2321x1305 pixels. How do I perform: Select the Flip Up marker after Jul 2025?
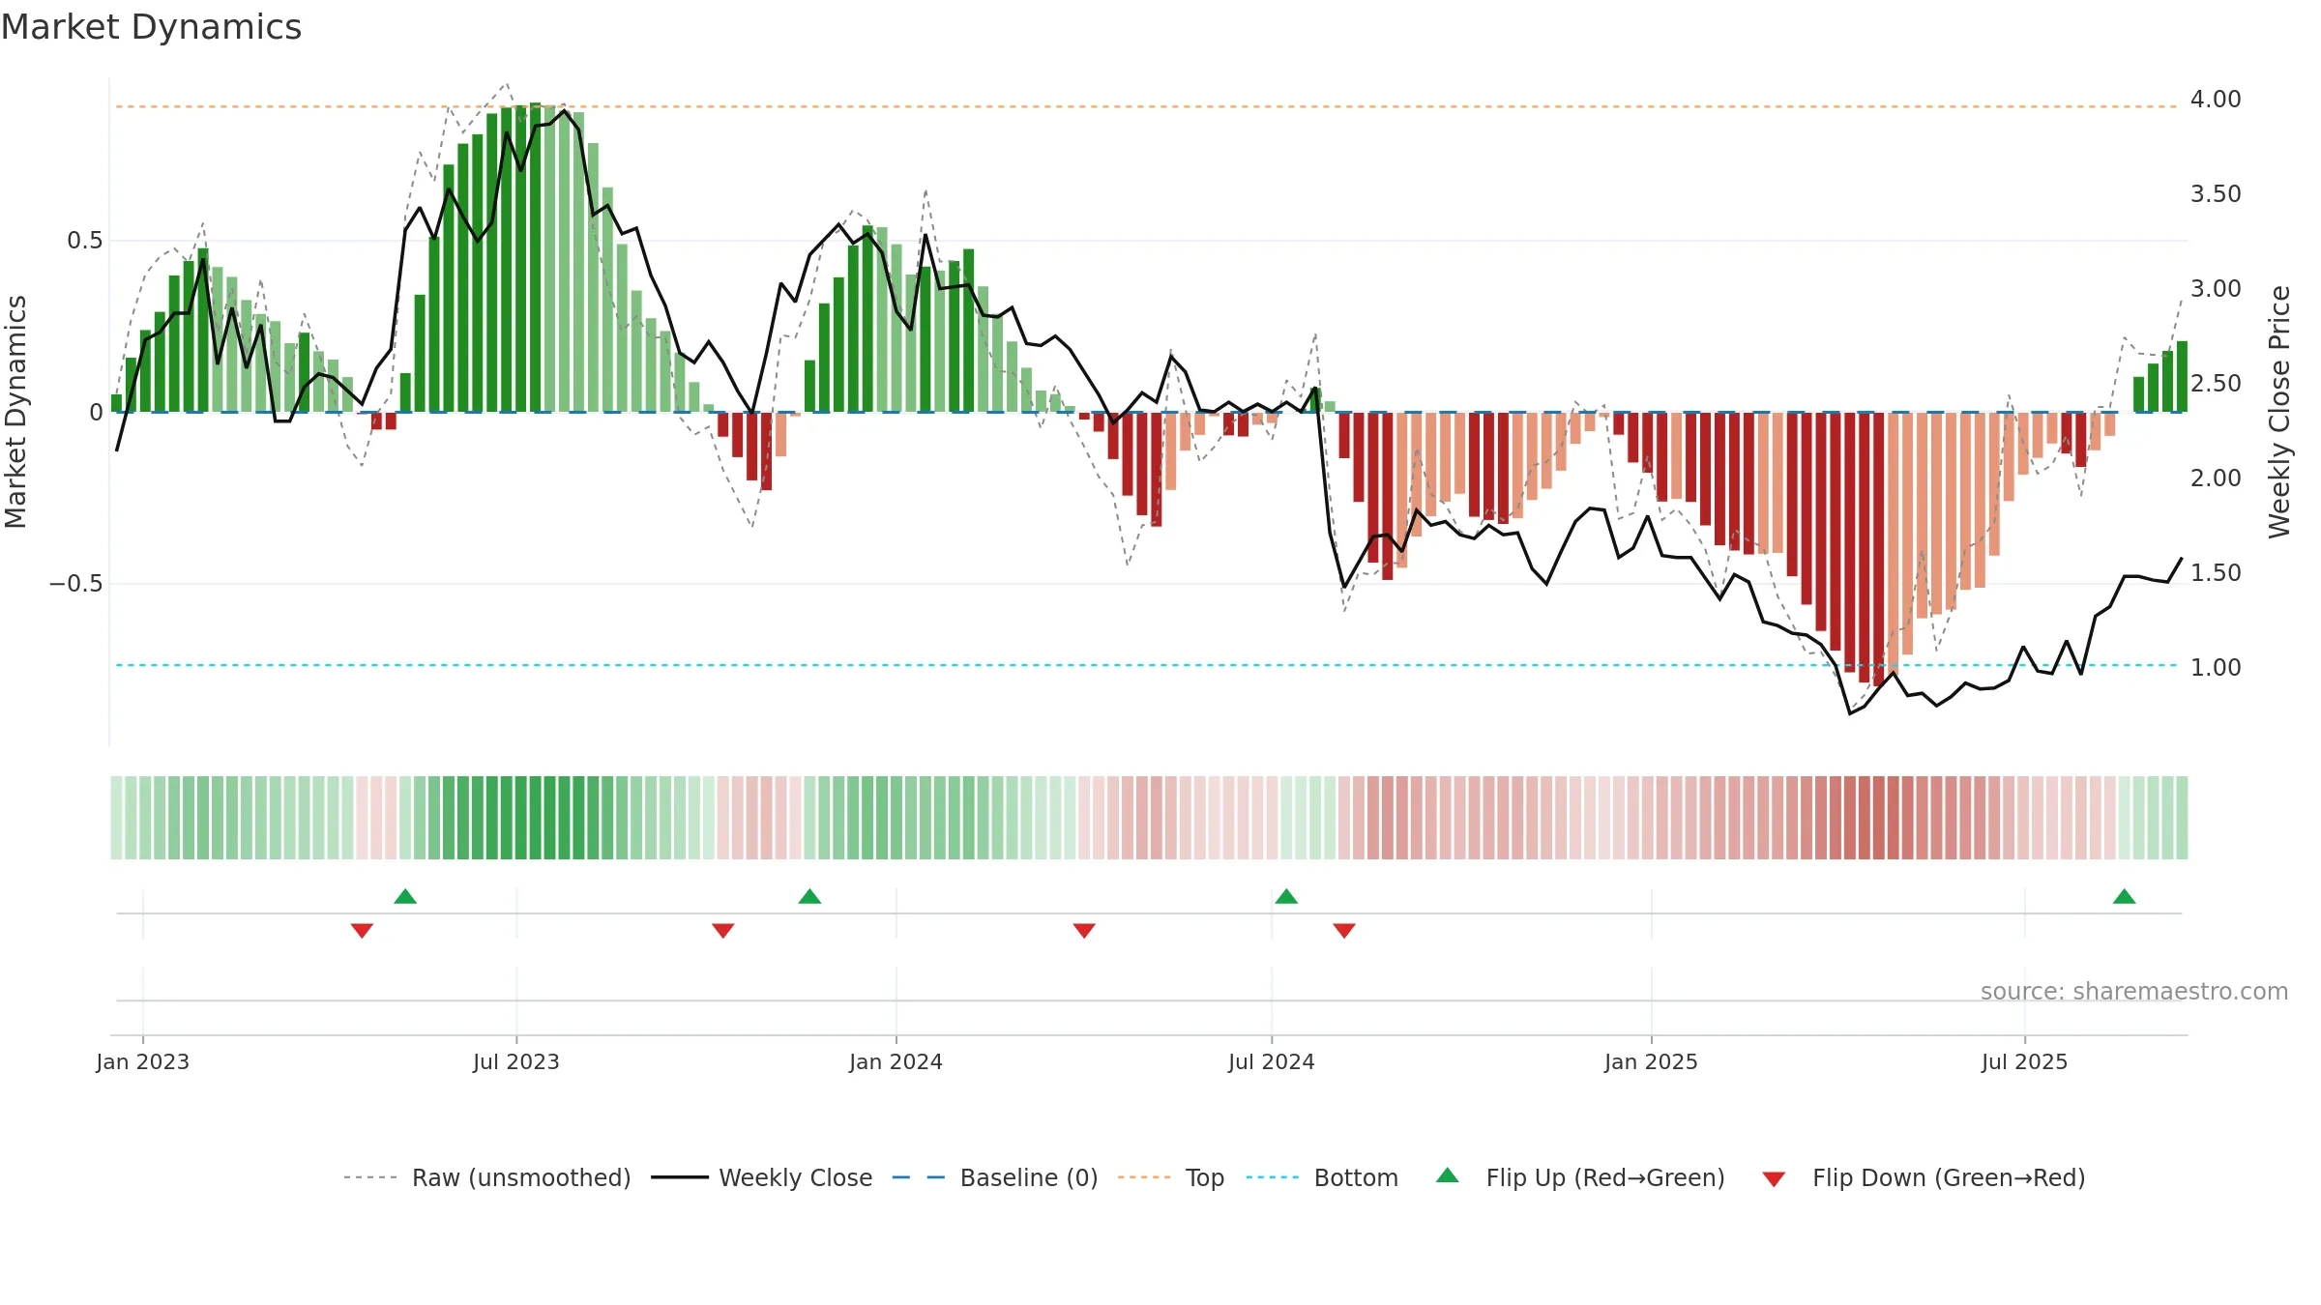pos(2125,896)
